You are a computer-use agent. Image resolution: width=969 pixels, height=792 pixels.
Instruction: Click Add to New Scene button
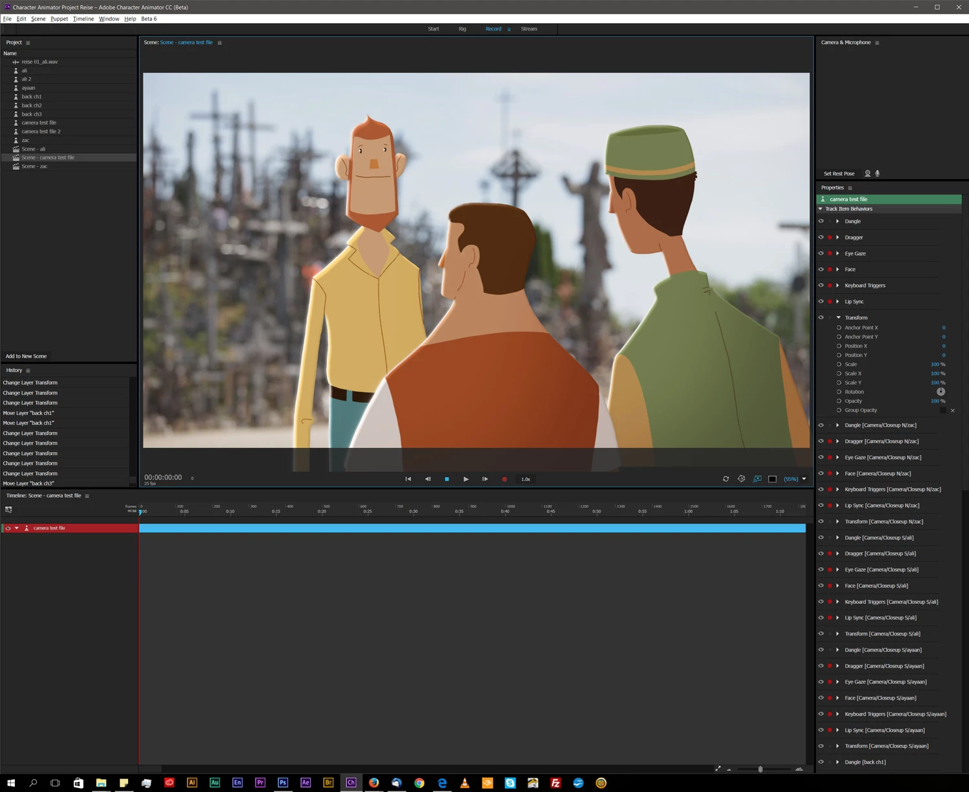[x=26, y=356]
